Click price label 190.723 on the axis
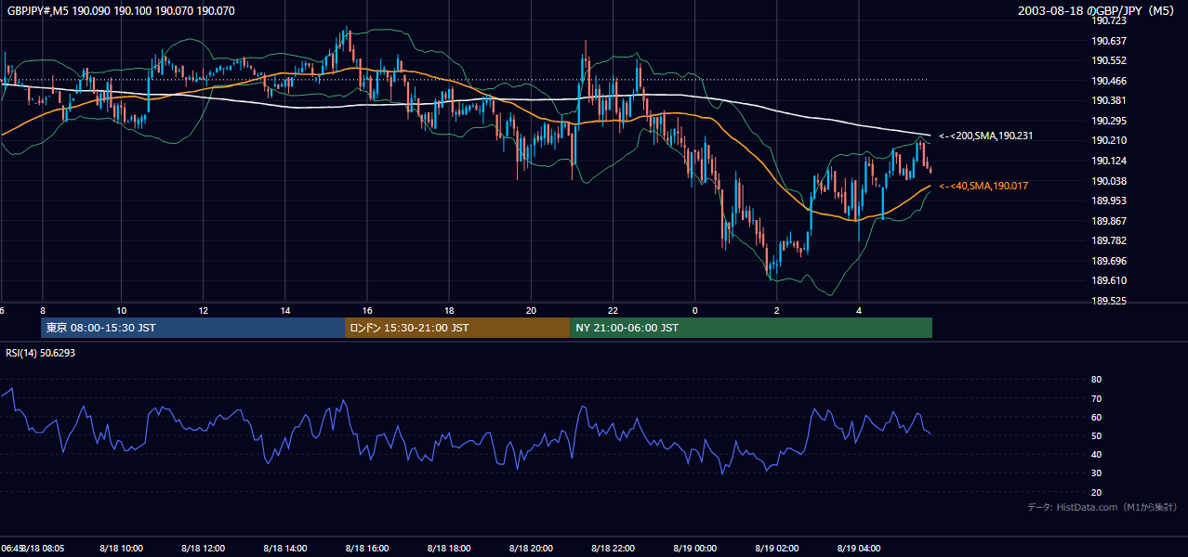The height and width of the screenshot is (557, 1188). (x=1109, y=20)
